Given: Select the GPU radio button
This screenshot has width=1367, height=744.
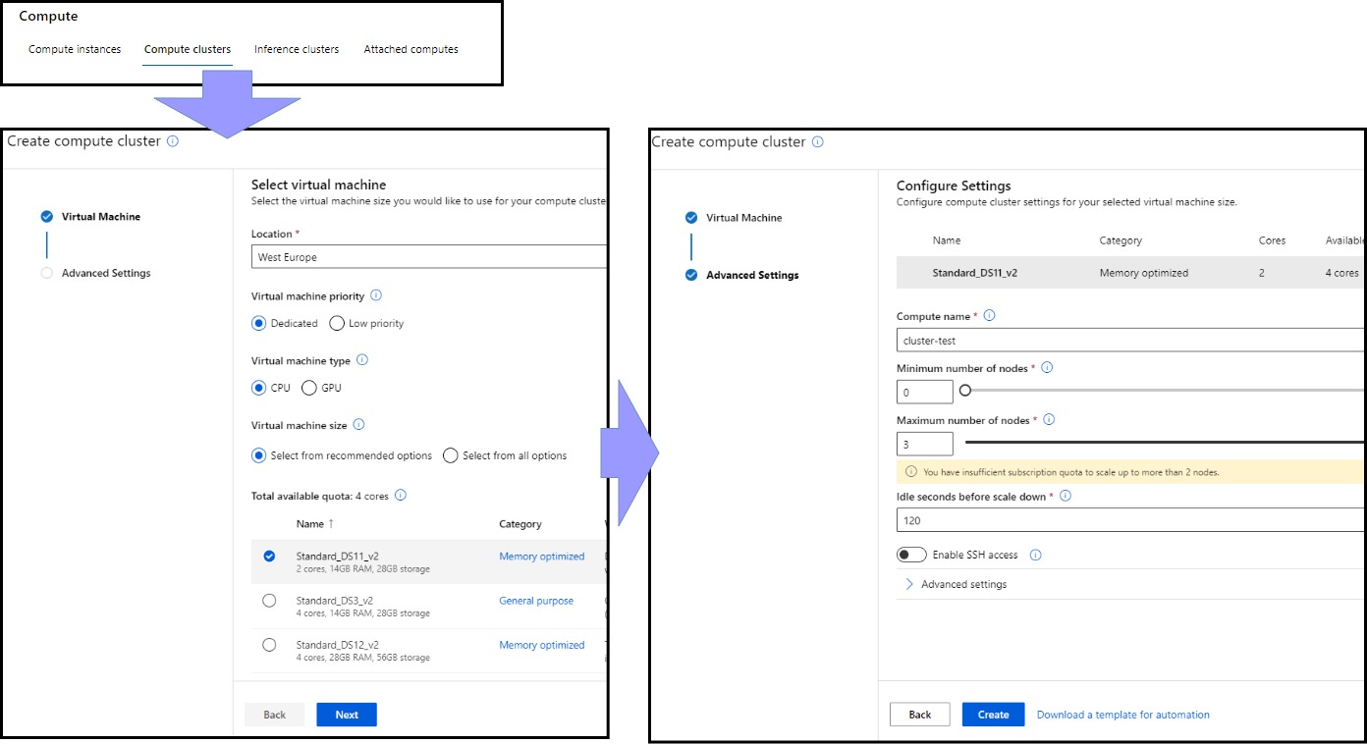Looking at the screenshot, I should 309,388.
